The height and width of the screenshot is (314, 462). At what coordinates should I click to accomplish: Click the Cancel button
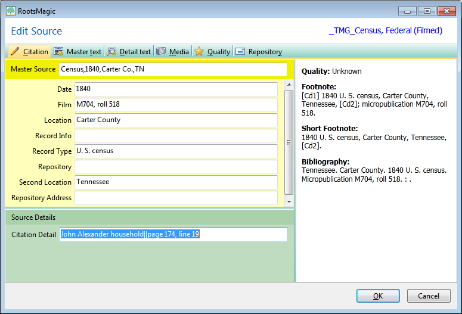pos(429,296)
